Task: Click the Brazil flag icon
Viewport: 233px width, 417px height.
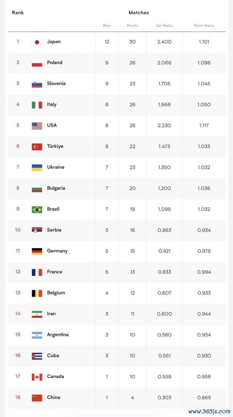Action: click(x=37, y=209)
